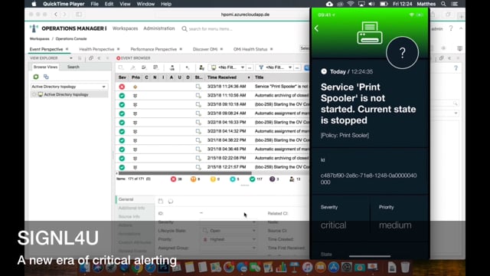This screenshot has height=276, width=490.
Task: Open the Apple menu
Action: coord(34,4)
